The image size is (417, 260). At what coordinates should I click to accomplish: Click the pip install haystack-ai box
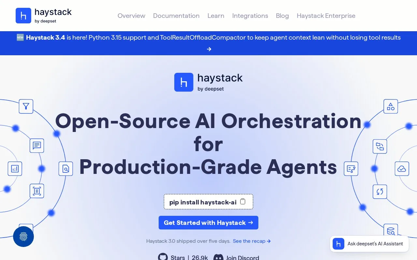208,202
